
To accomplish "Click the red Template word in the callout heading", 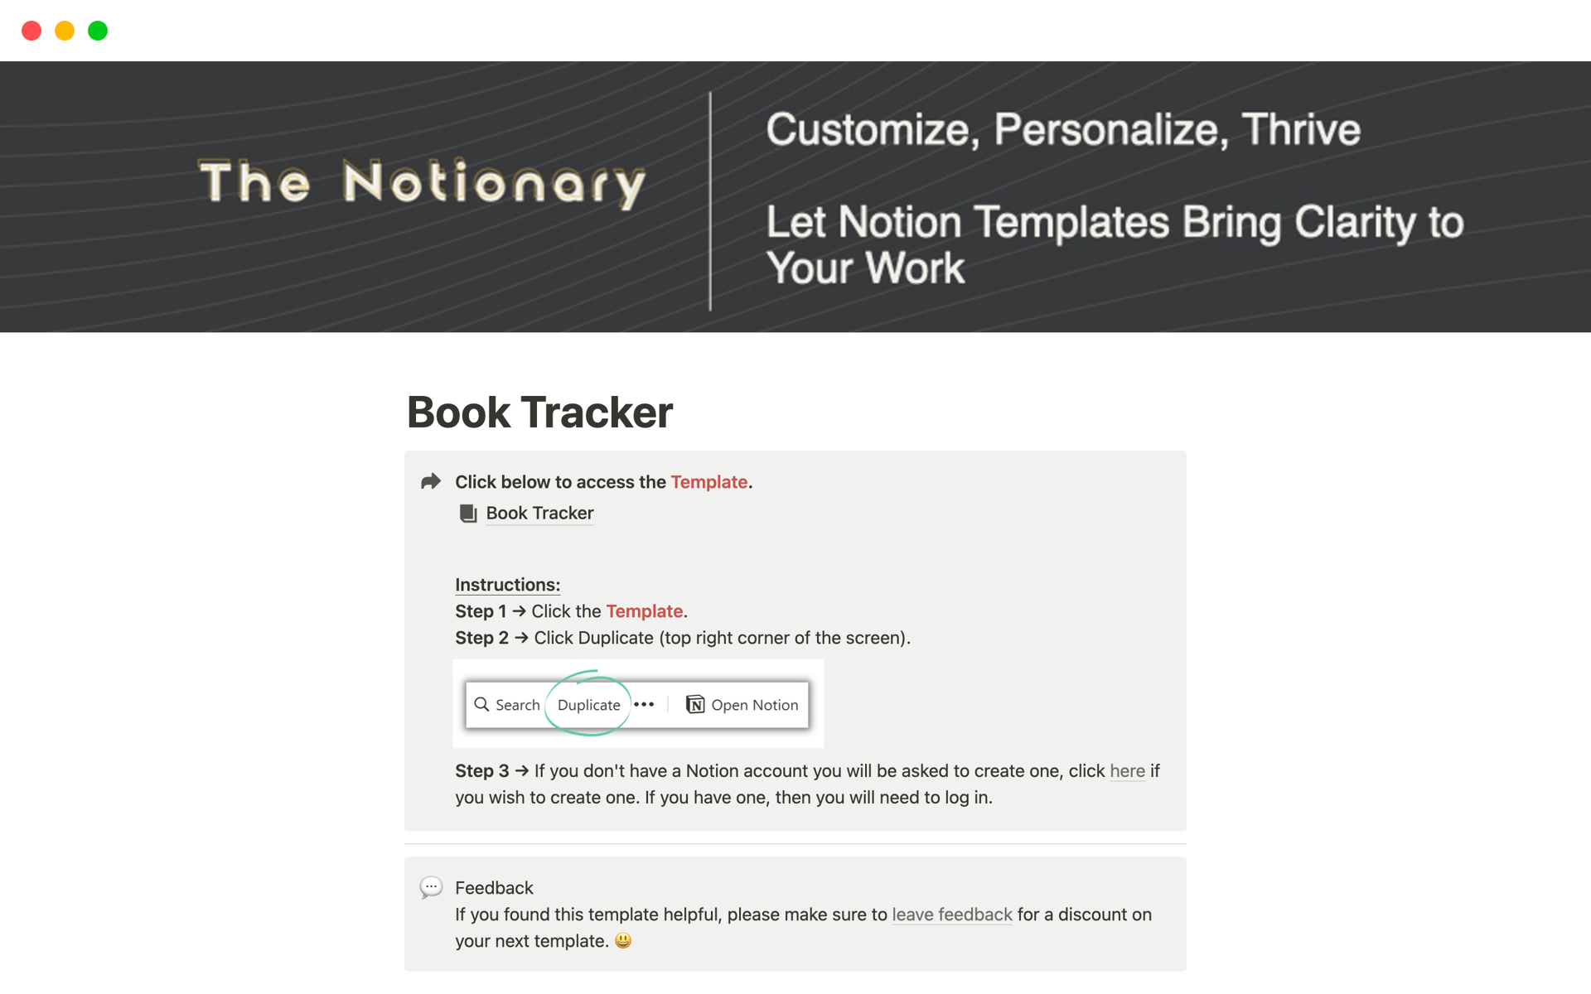I will click(709, 482).
